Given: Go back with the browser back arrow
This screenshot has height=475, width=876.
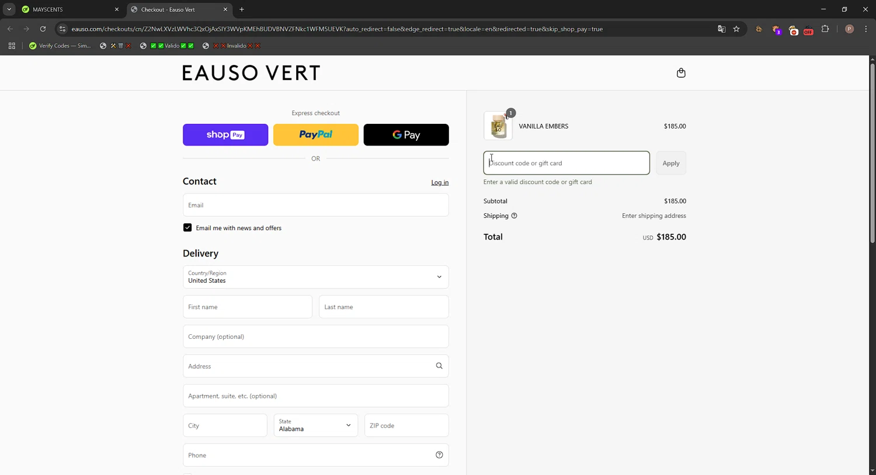Looking at the screenshot, I should coord(10,29).
